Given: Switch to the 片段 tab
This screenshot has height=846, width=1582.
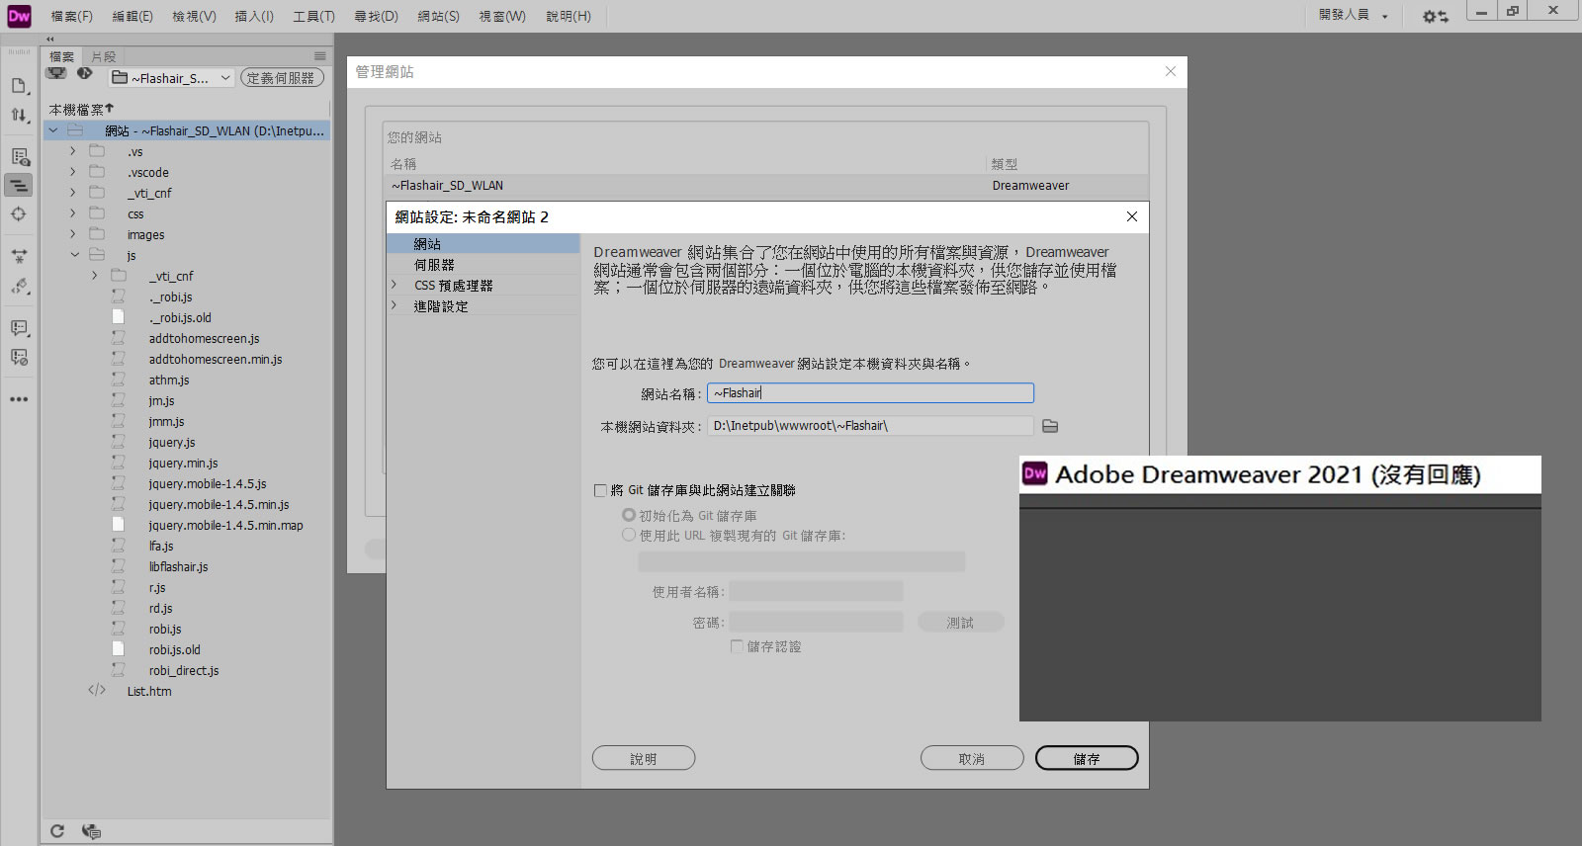Looking at the screenshot, I should [104, 56].
